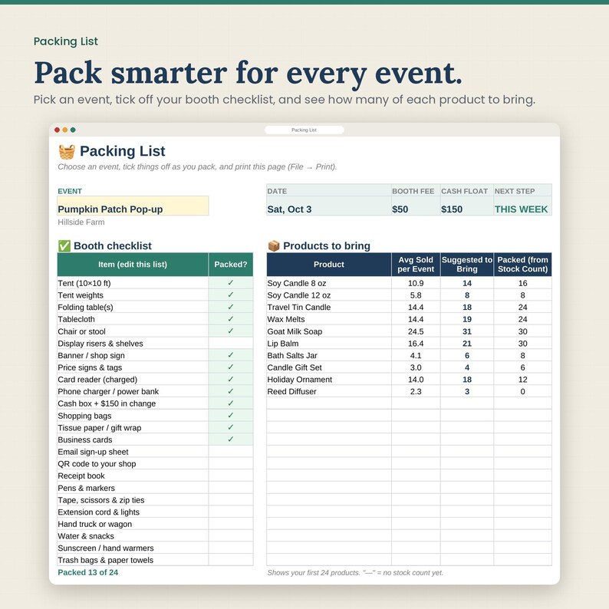
Task: Edit the Cash box + $150 in change item
Action: coord(133,403)
